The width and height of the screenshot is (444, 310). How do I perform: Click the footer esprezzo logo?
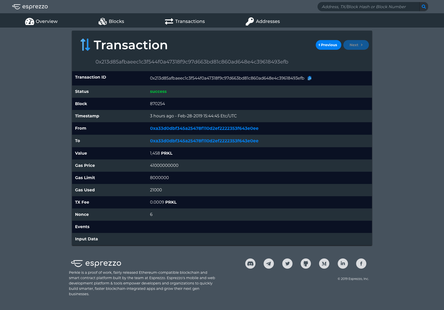[96, 263]
